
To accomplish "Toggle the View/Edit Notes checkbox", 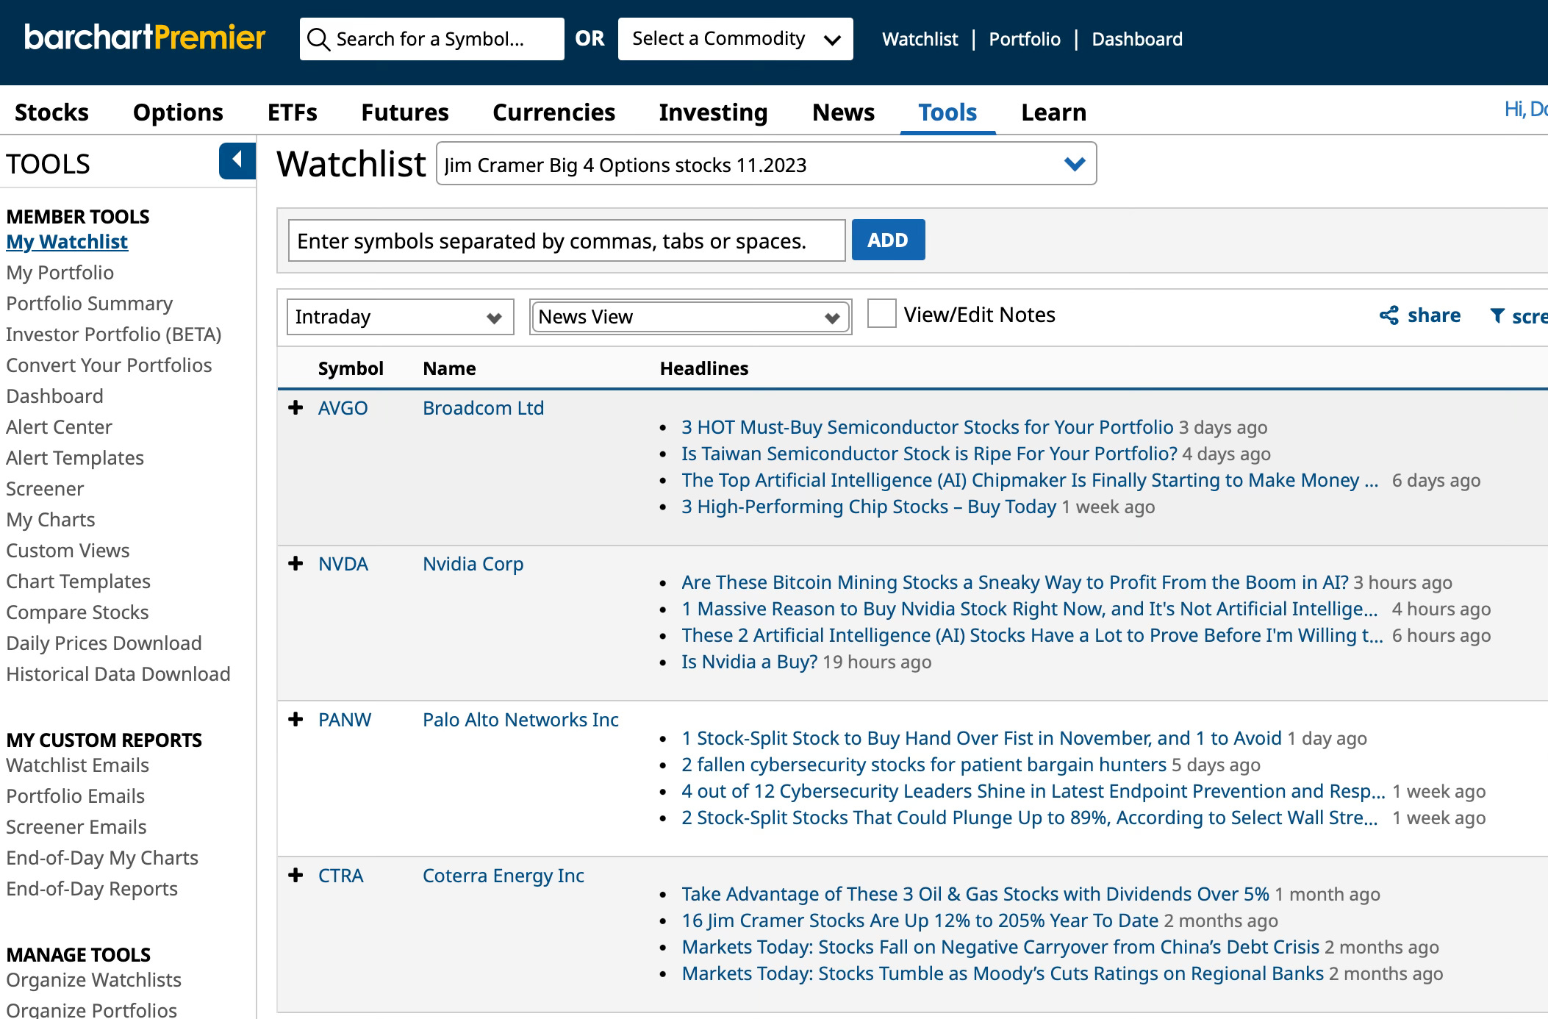I will click(x=882, y=314).
